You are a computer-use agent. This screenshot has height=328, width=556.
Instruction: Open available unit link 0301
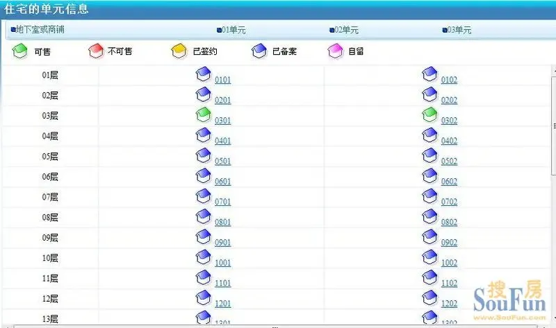[x=222, y=120]
